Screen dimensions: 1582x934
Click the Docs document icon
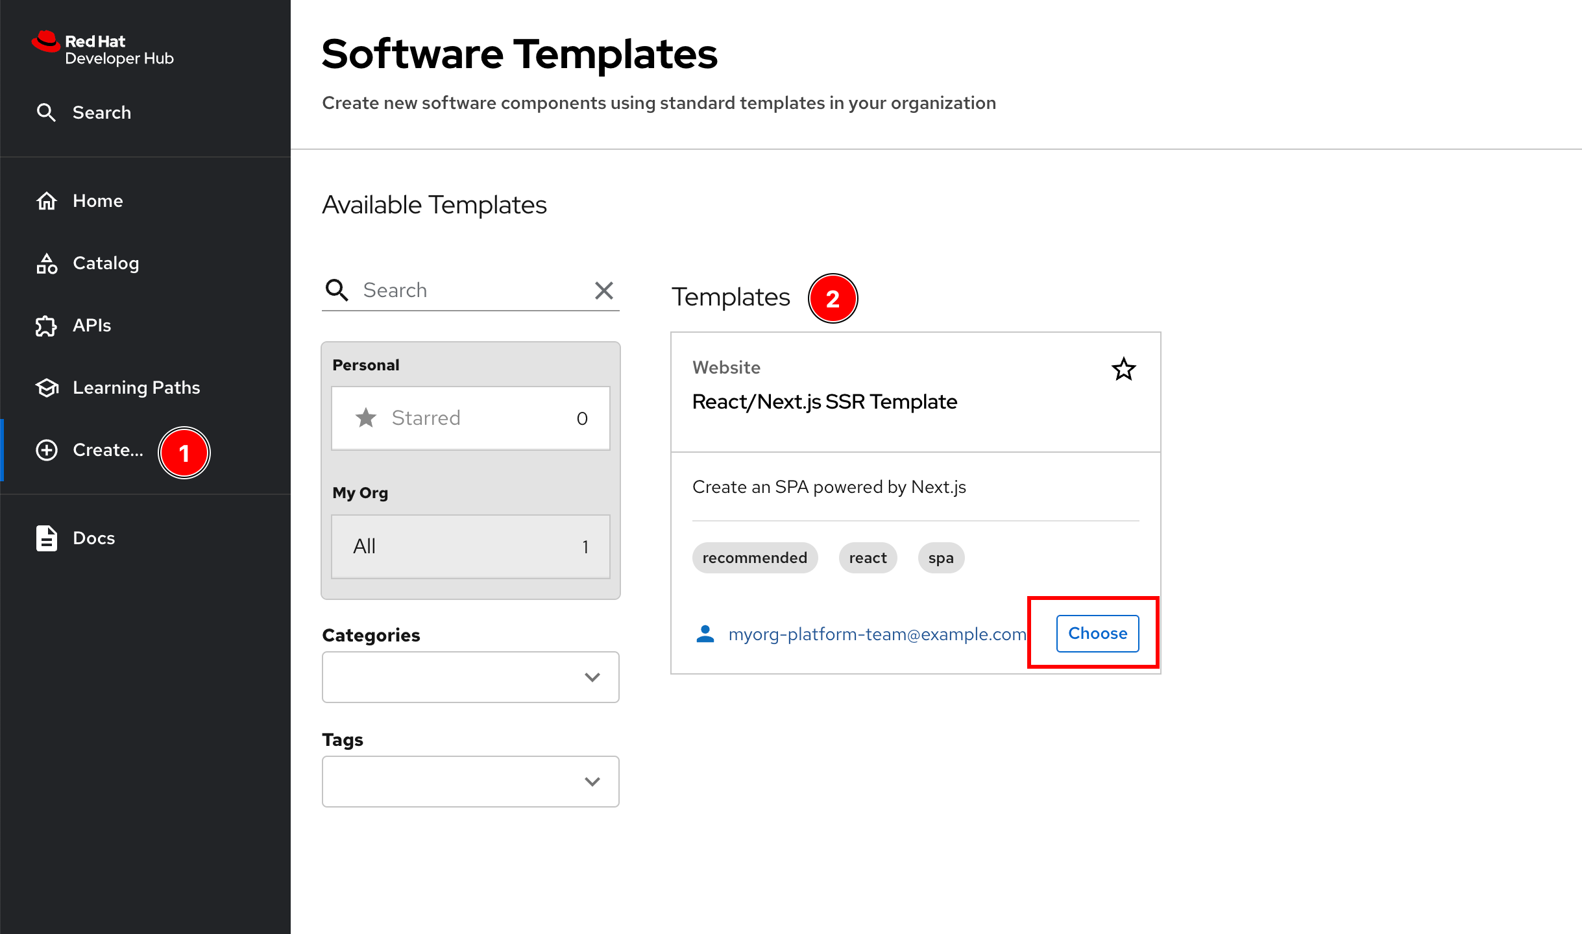[x=46, y=538]
